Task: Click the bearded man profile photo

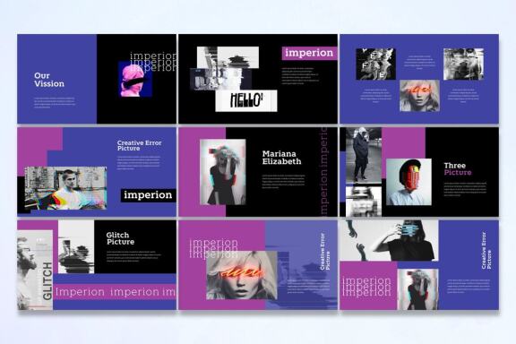Action: [35, 270]
